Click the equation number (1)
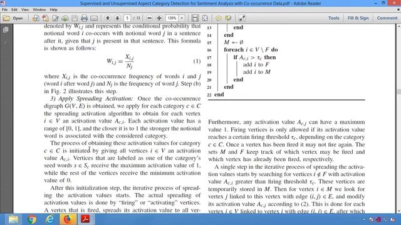Viewport: 401px width, 225px height. coord(197,61)
